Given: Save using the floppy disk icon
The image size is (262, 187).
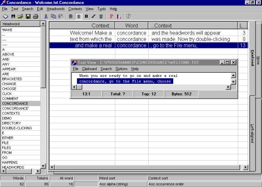Looking at the screenshot, I should click(x=28, y=16).
